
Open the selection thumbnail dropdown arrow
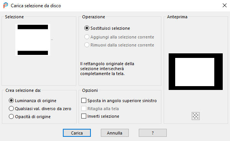pos(52,40)
